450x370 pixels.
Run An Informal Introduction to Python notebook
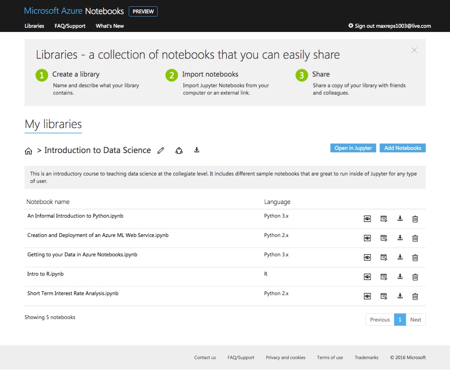click(x=384, y=219)
